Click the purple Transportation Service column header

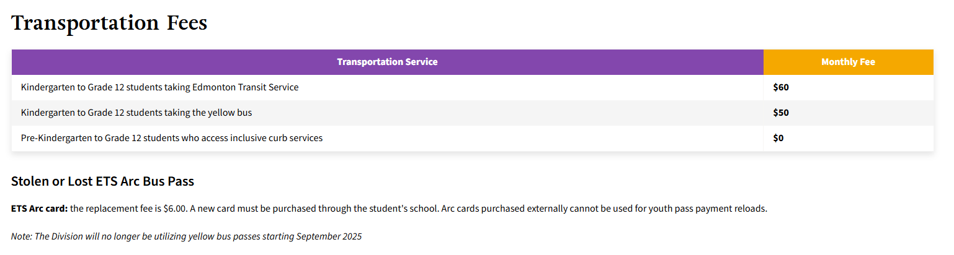[x=387, y=62]
